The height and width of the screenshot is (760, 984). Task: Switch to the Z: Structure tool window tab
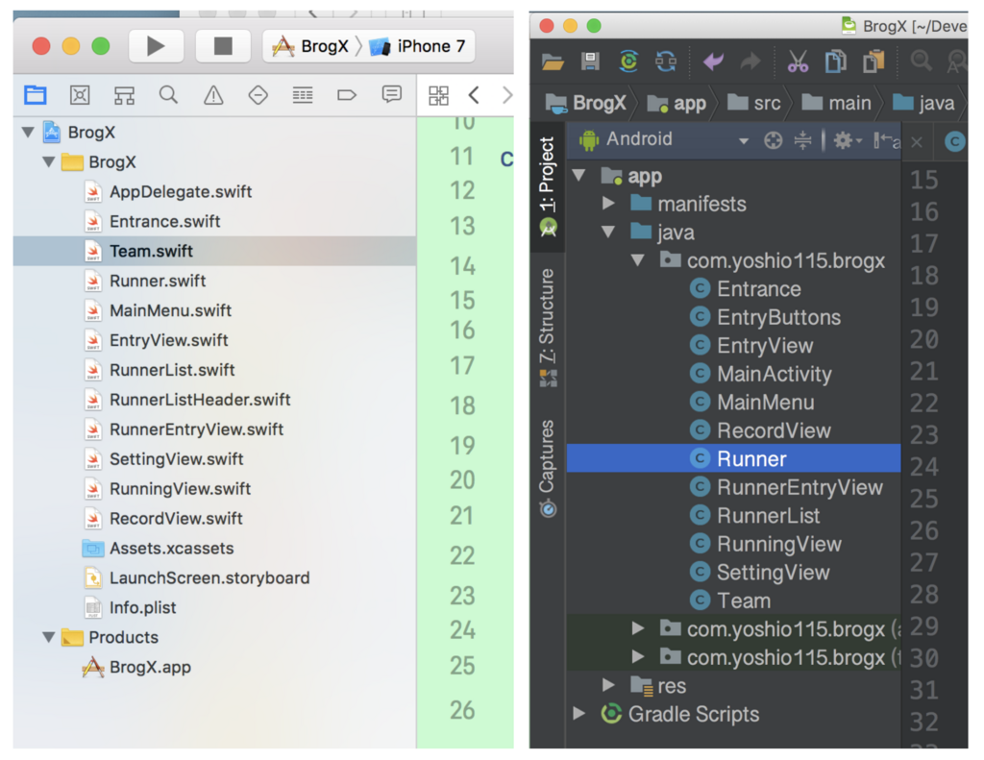pos(547,327)
